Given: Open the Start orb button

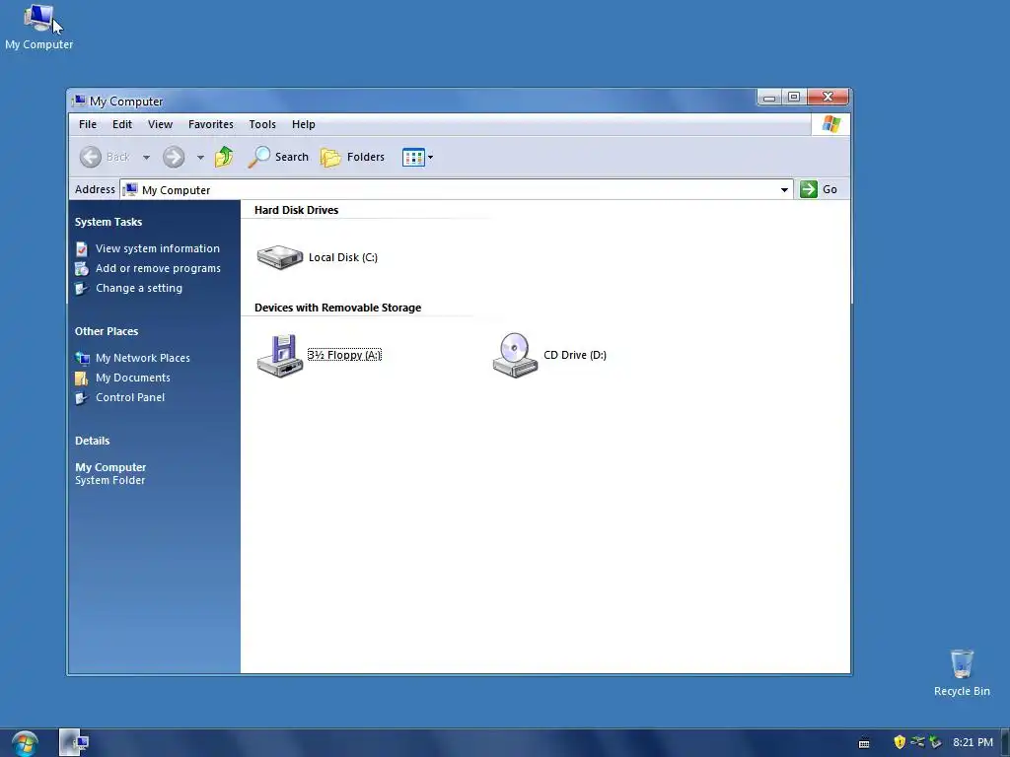Looking at the screenshot, I should click(x=25, y=743).
